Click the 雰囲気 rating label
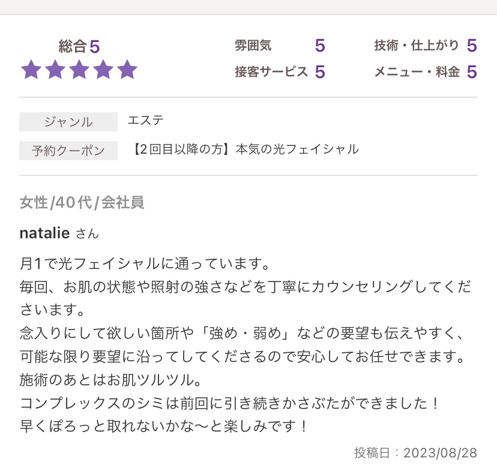 tap(253, 46)
